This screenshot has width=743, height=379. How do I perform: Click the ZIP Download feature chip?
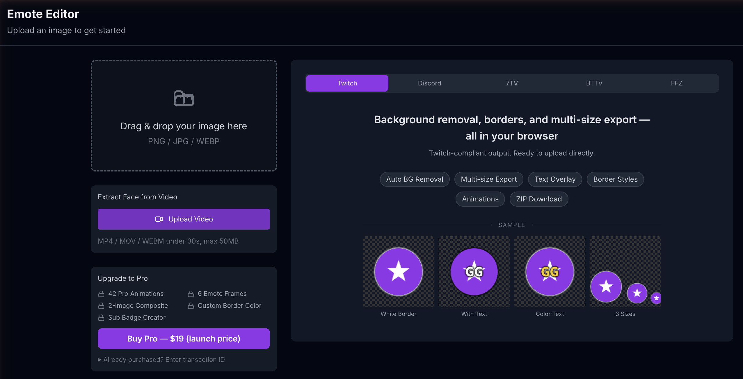(538, 199)
